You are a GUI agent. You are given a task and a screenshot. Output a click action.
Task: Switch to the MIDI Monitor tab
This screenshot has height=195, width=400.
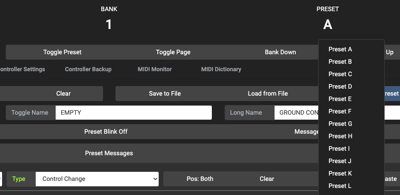155,69
